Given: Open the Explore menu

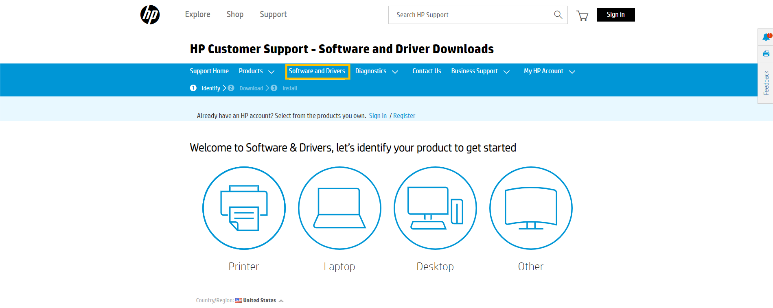Looking at the screenshot, I should (198, 15).
